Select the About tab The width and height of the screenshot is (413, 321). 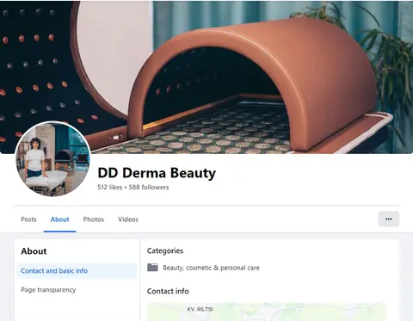pyautogui.click(x=59, y=219)
